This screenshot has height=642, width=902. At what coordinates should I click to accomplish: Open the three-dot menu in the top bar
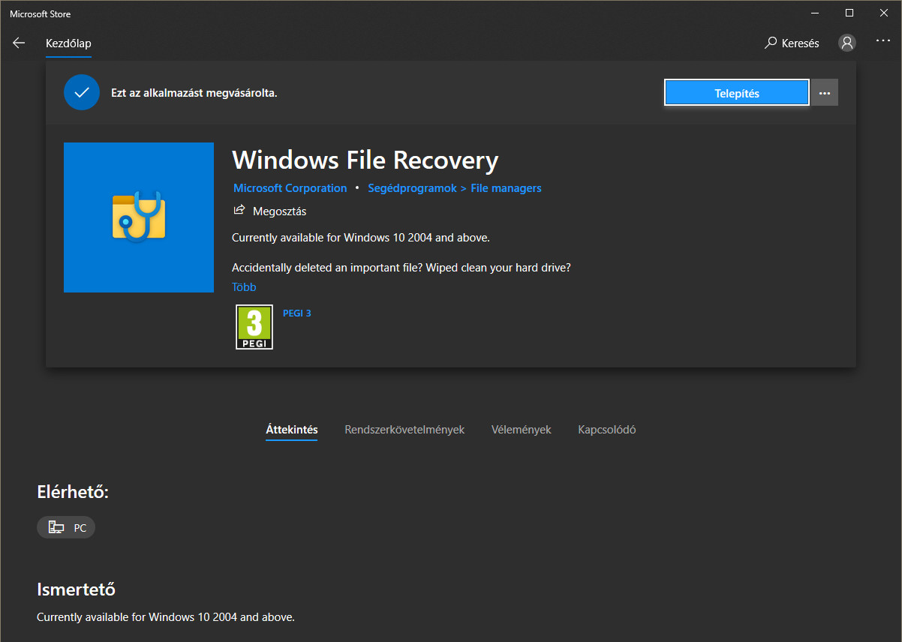coord(882,40)
